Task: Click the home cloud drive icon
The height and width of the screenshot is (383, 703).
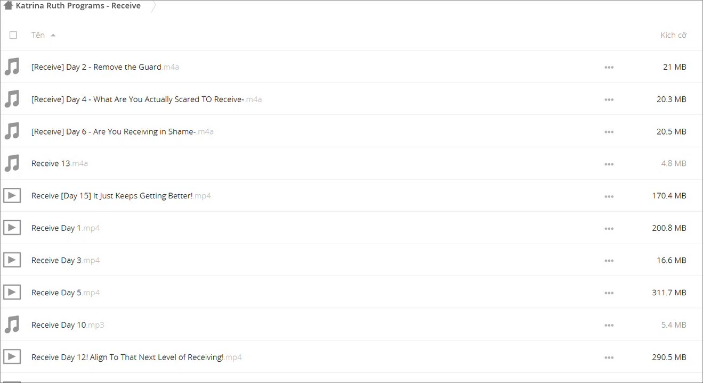Action: pyautogui.click(x=9, y=6)
